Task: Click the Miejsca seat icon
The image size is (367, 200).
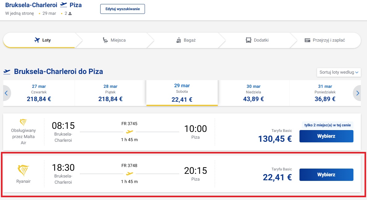Action: click(105, 40)
